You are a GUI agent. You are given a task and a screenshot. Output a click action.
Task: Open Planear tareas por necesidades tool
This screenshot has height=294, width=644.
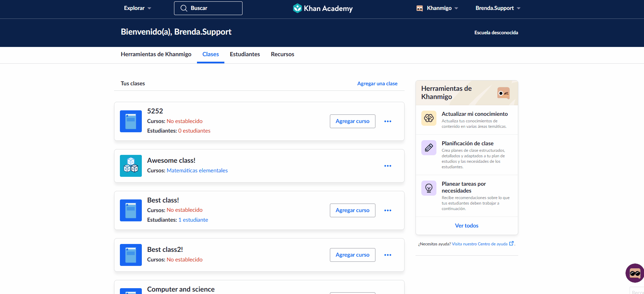(x=467, y=196)
